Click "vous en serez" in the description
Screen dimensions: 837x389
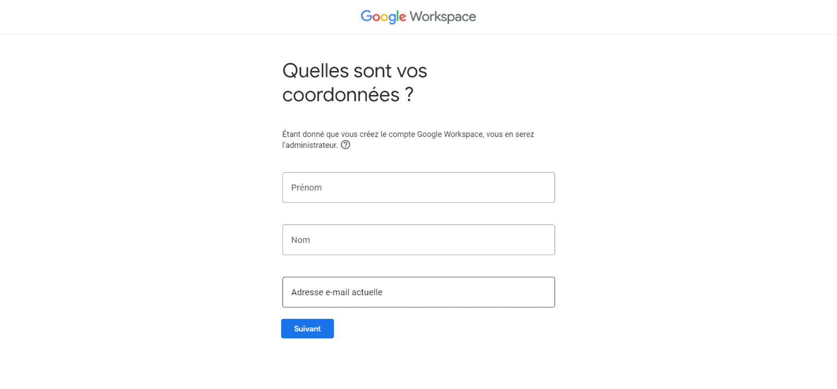coord(510,134)
